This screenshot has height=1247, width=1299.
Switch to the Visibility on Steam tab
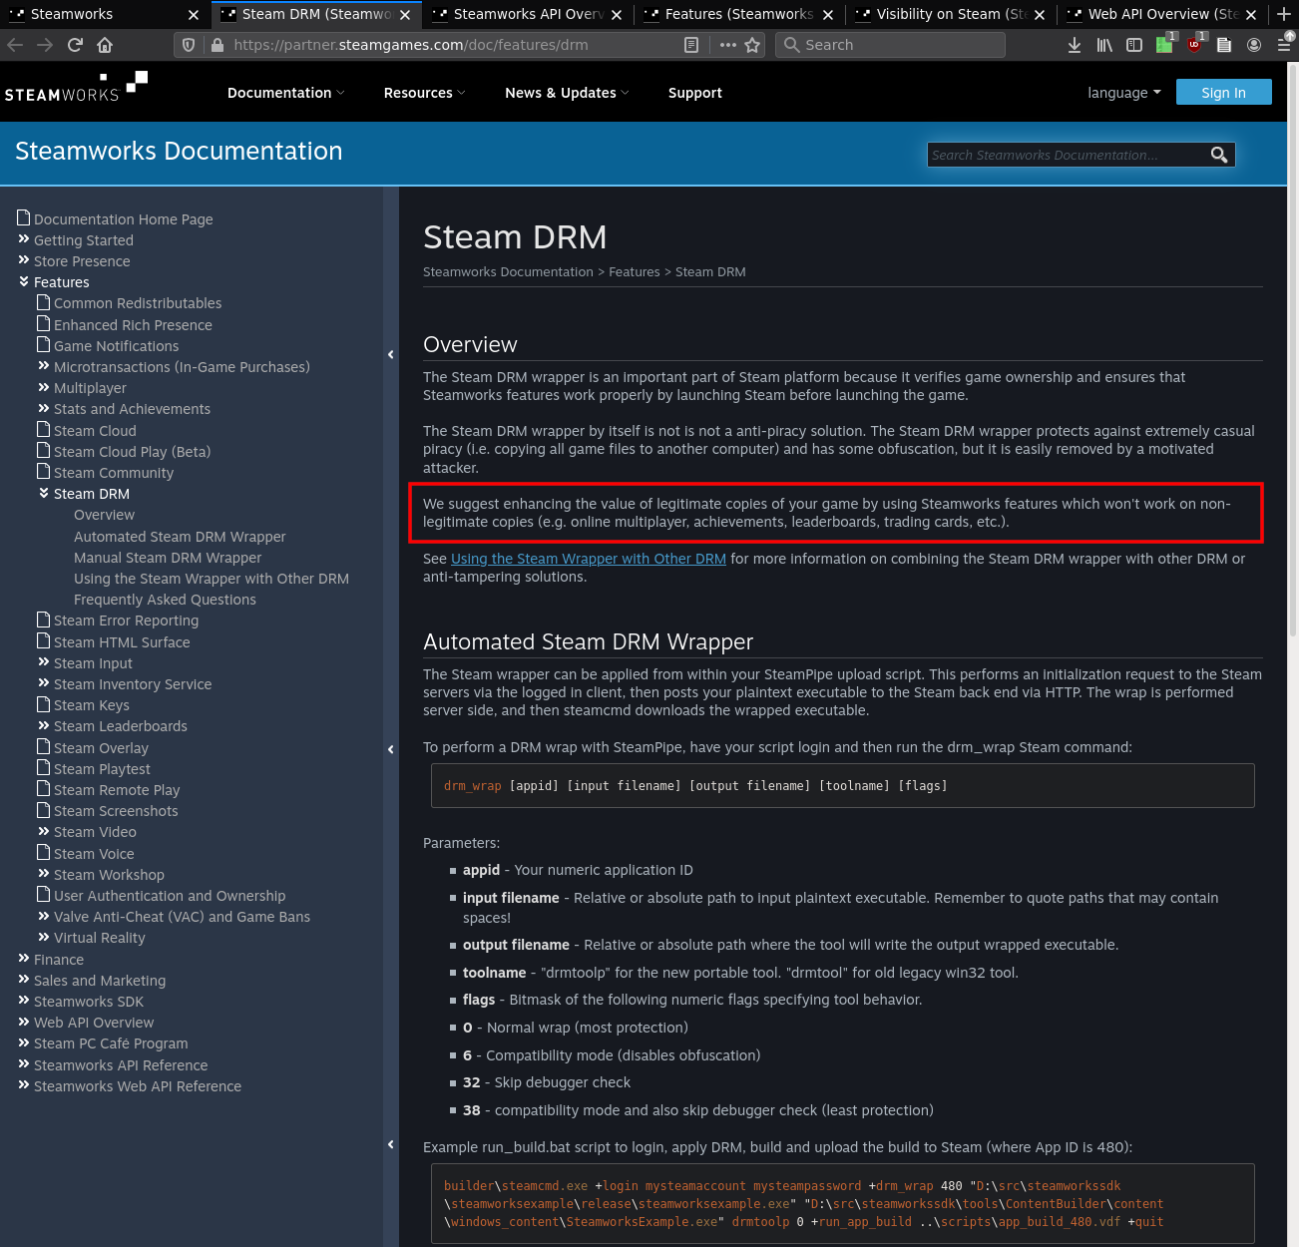[x=951, y=14]
